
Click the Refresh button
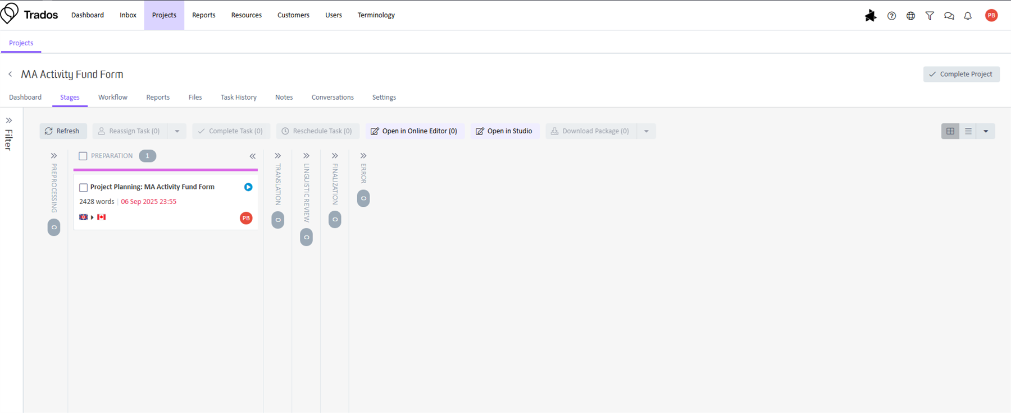tap(63, 131)
